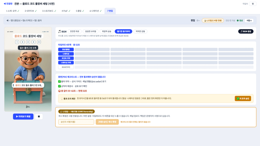The height and width of the screenshot is (146, 260).
Task: Start playback with 미리보기 재생 button
Action: [23, 117]
